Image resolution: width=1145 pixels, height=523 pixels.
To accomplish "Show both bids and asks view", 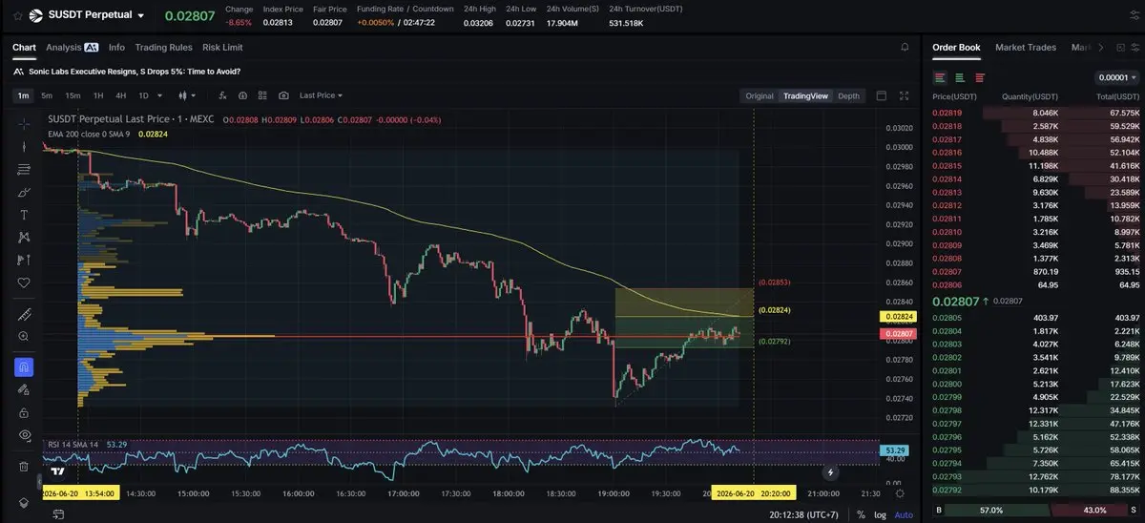I will pyautogui.click(x=940, y=77).
